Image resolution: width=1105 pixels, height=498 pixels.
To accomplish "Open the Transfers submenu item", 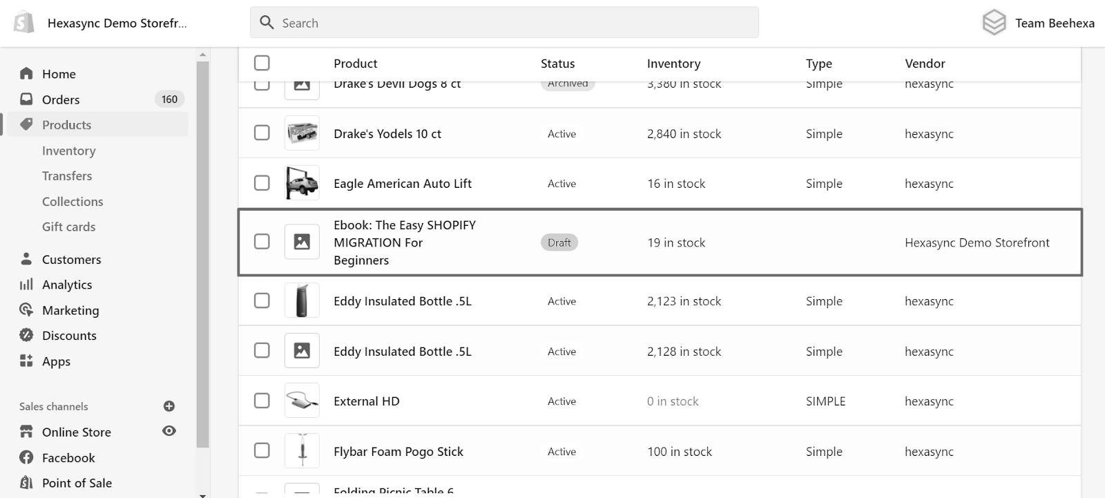I will (67, 176).
